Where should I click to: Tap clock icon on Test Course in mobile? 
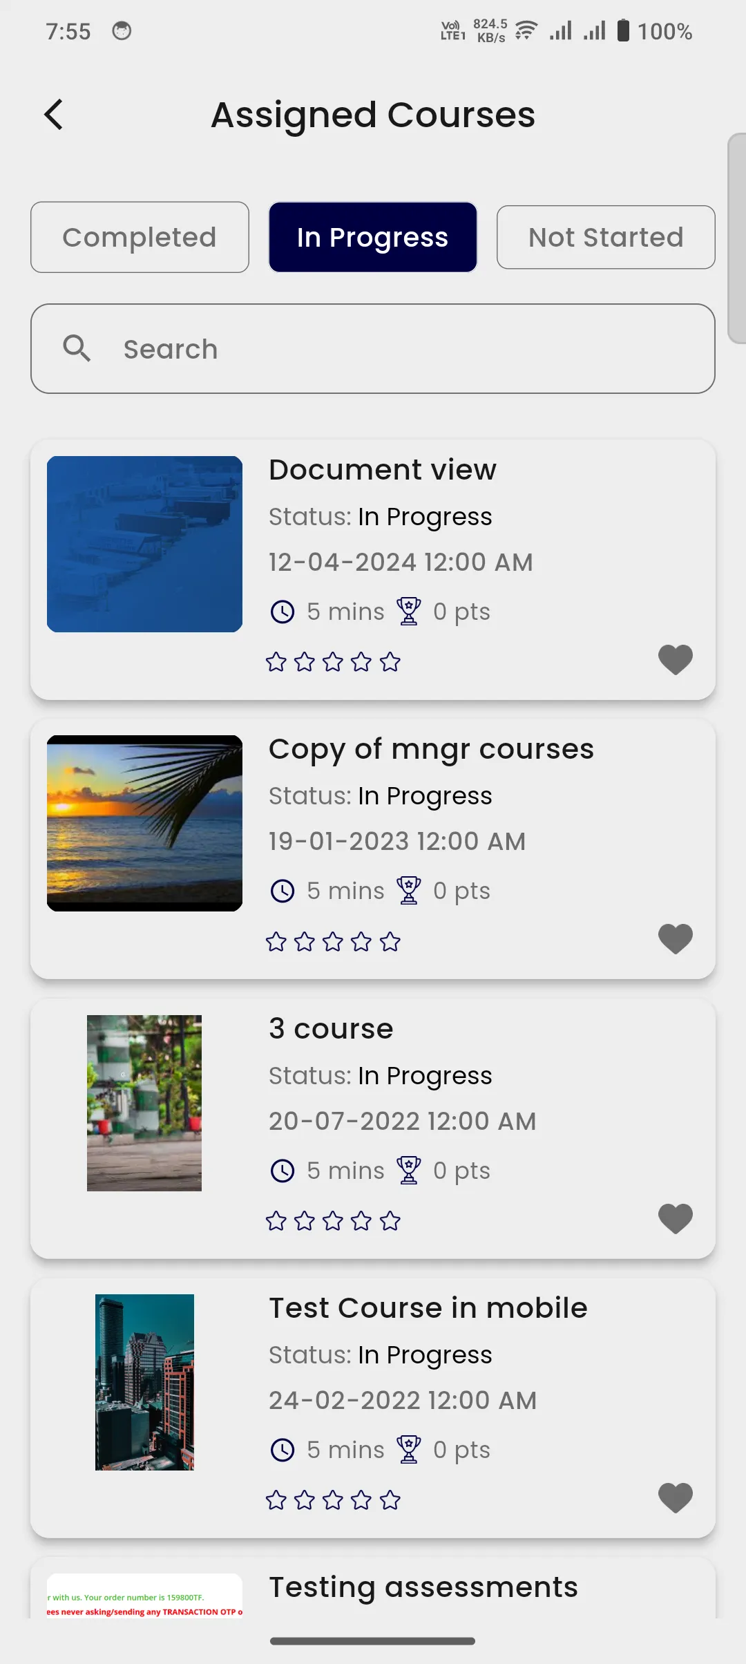click(283, 1450)
